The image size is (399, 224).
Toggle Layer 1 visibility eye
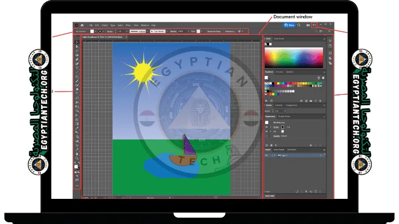(267, 155)
